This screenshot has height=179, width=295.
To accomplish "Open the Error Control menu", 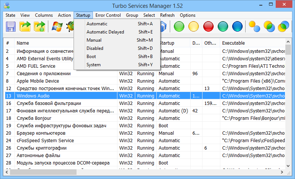I will pyautogui.click(x=108, y=15).
